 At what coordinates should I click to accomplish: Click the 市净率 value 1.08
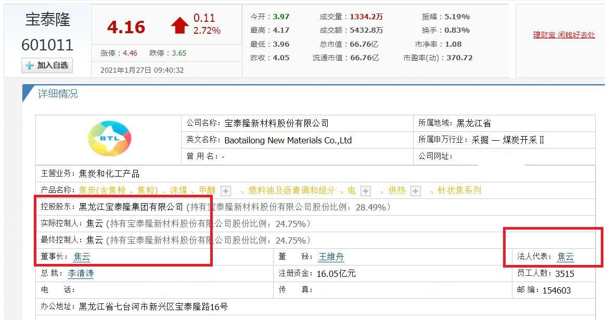[x=454, y=44]
